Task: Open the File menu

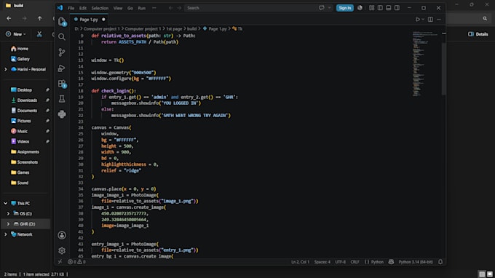Action: pyautogui.click(x=71, y=8)
